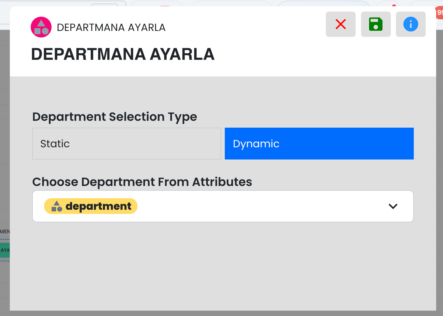Click shapes icon inside the department tag
This screenshot has width=443, height=316.
click(57, 206)
